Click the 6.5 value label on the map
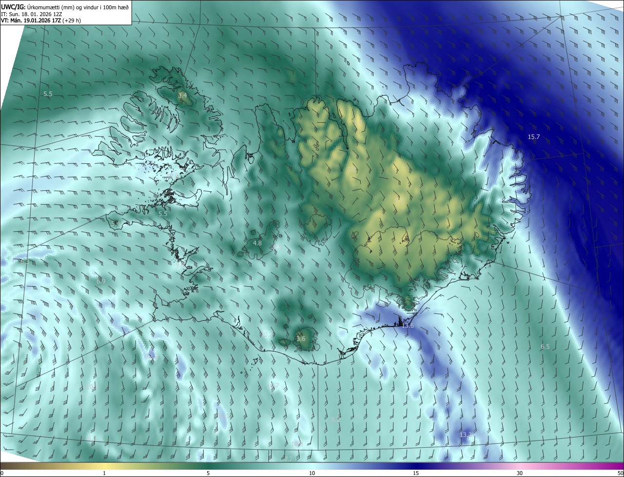The image size is (624, 477). (545, 347)
